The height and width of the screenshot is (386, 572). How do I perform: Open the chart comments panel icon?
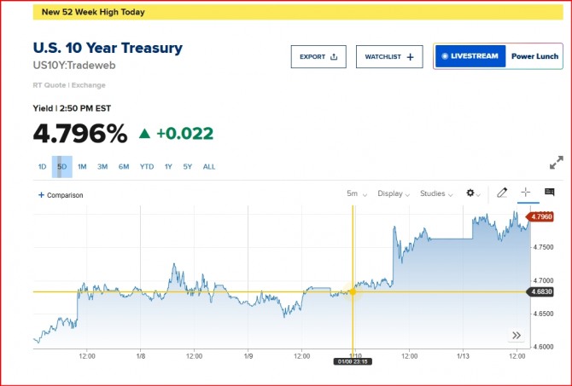(x=549, y=193)
